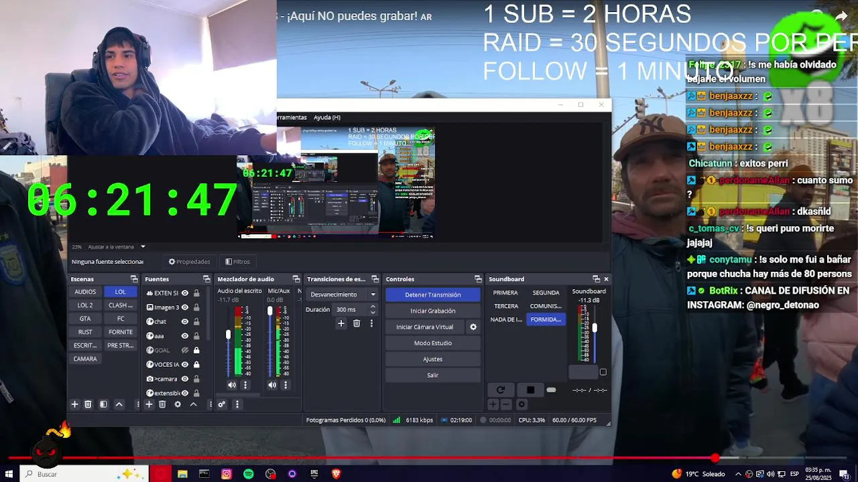Click Iniciar Grabación button
The width and height of the screenshot is (858, 482).
pyautogui.click(x=433, y=311)
